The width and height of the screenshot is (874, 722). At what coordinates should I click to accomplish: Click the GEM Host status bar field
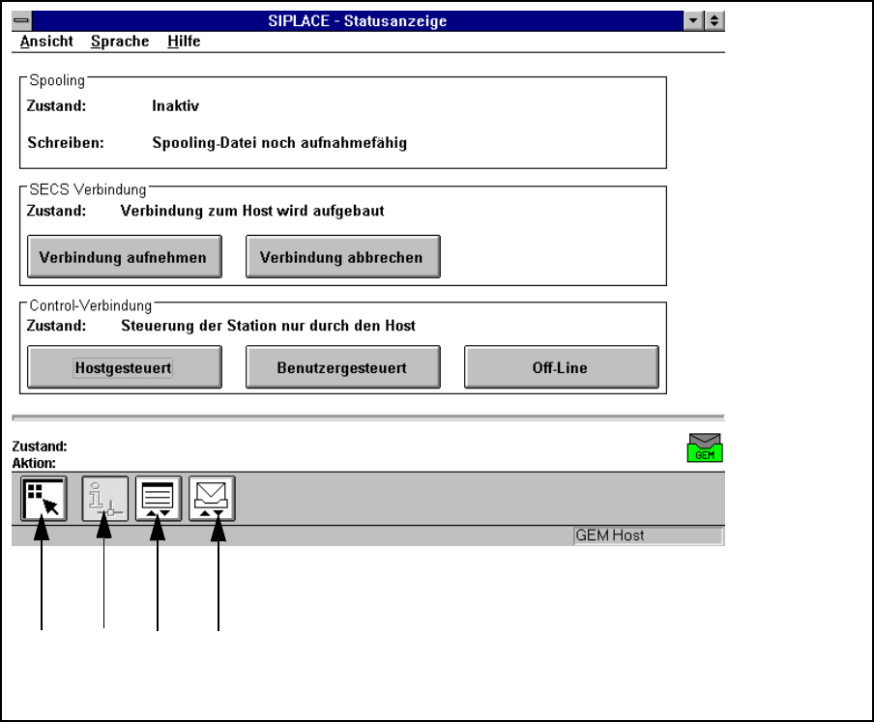coord(649,535)
